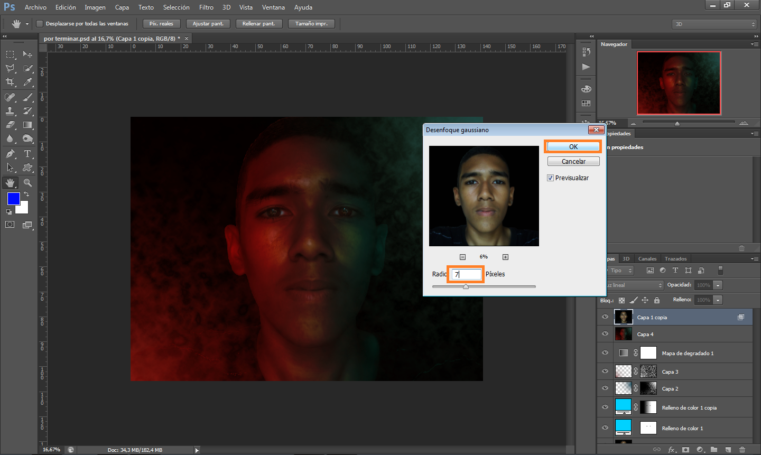Click Cancelar in blur dialog
This screenshot has height=455, width=761.
[573, 161]
